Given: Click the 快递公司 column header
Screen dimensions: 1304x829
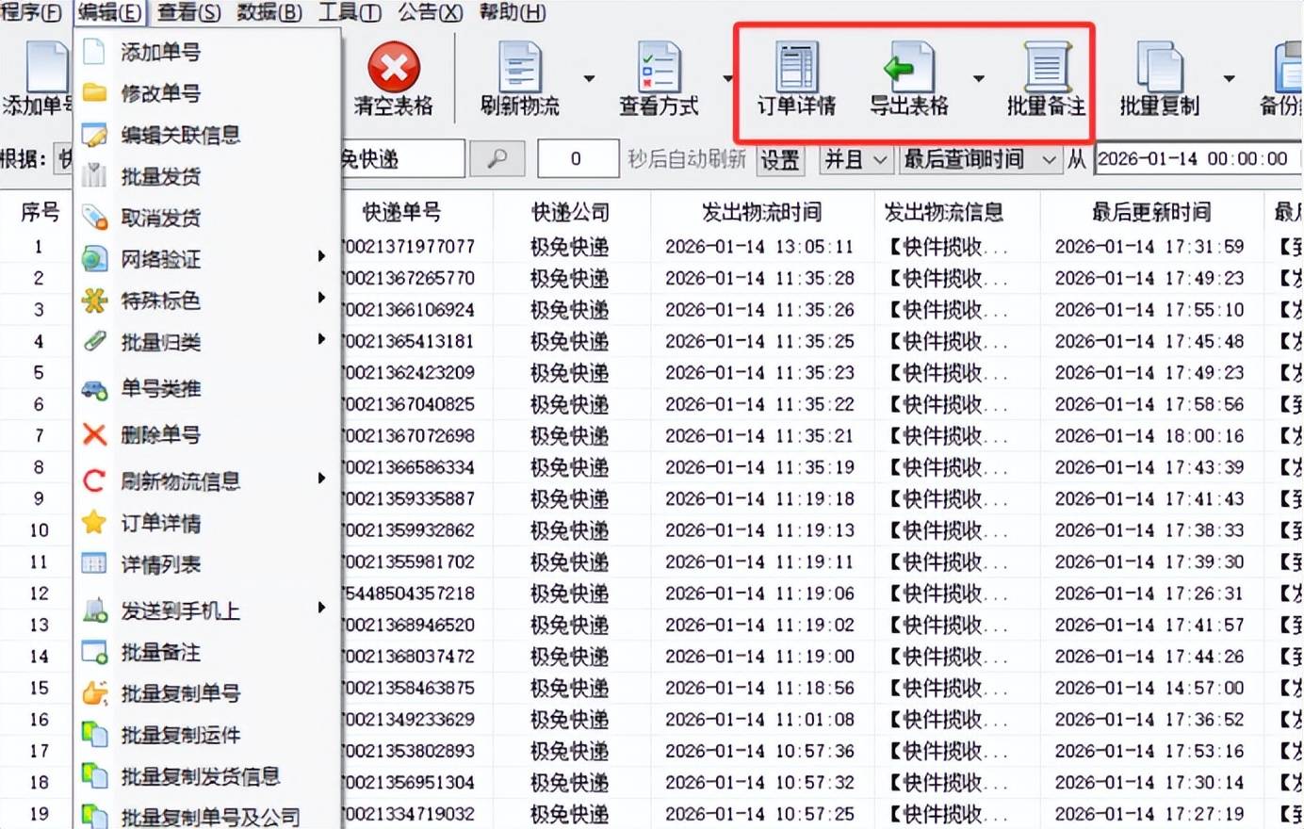Looking at the screenshot, I should [x=570, y=212].
